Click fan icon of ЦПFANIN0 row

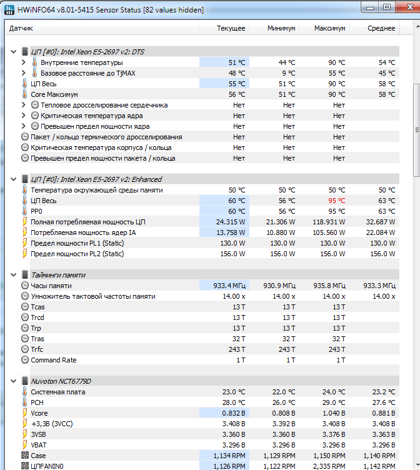point(25,466)
